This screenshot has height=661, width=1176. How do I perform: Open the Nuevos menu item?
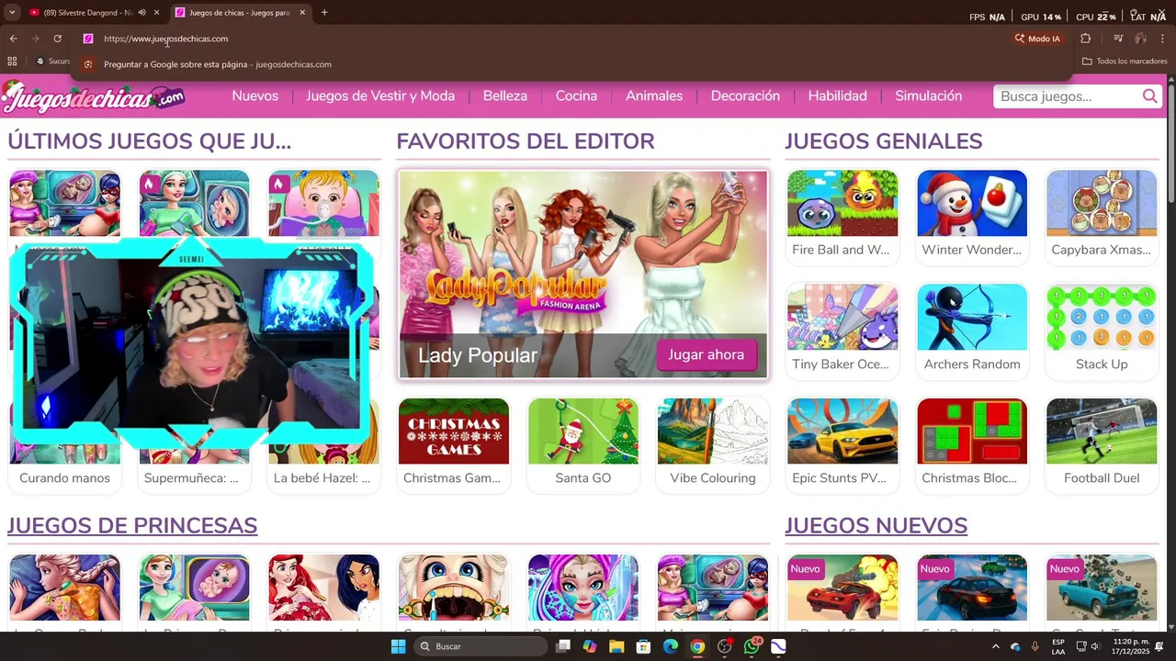[x=254, y=96]
